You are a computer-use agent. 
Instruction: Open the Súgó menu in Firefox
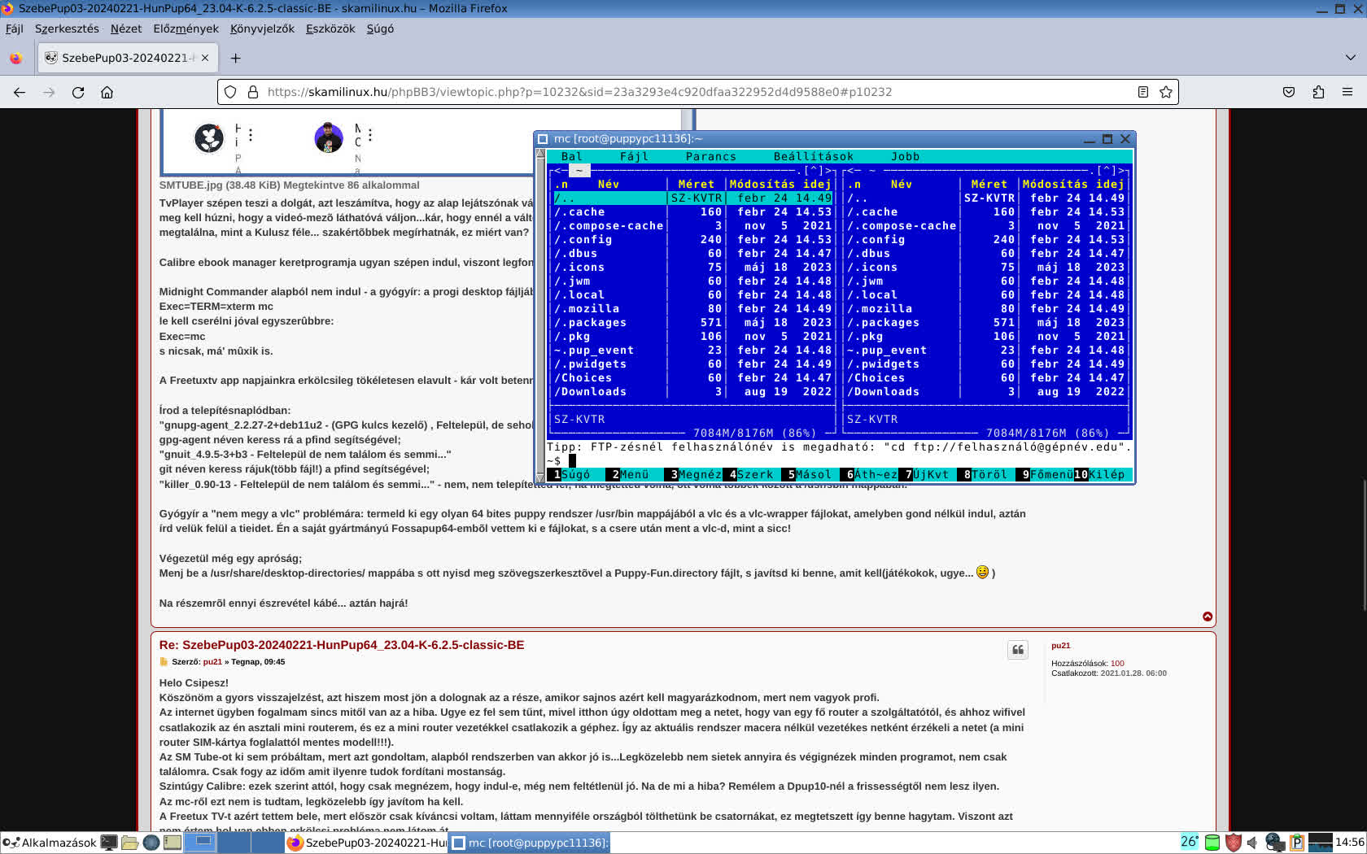380,28
